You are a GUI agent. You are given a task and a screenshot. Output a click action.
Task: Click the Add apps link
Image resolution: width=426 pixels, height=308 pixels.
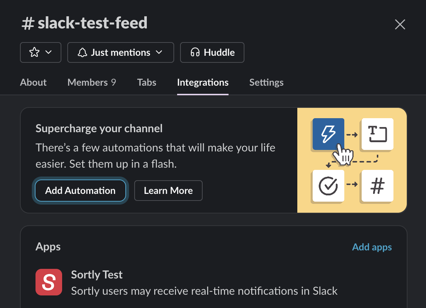(372, 247)
